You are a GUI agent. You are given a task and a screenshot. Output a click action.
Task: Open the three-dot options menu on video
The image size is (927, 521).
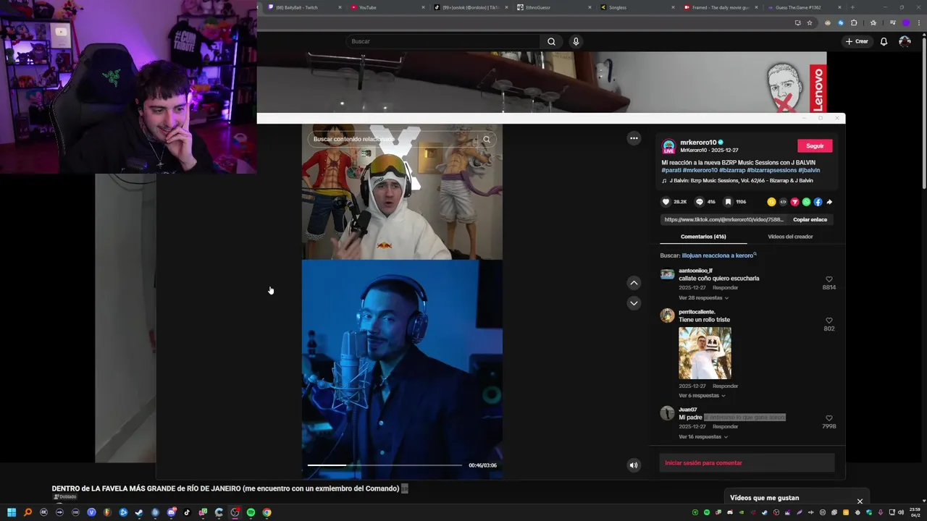tap(634, 138)
